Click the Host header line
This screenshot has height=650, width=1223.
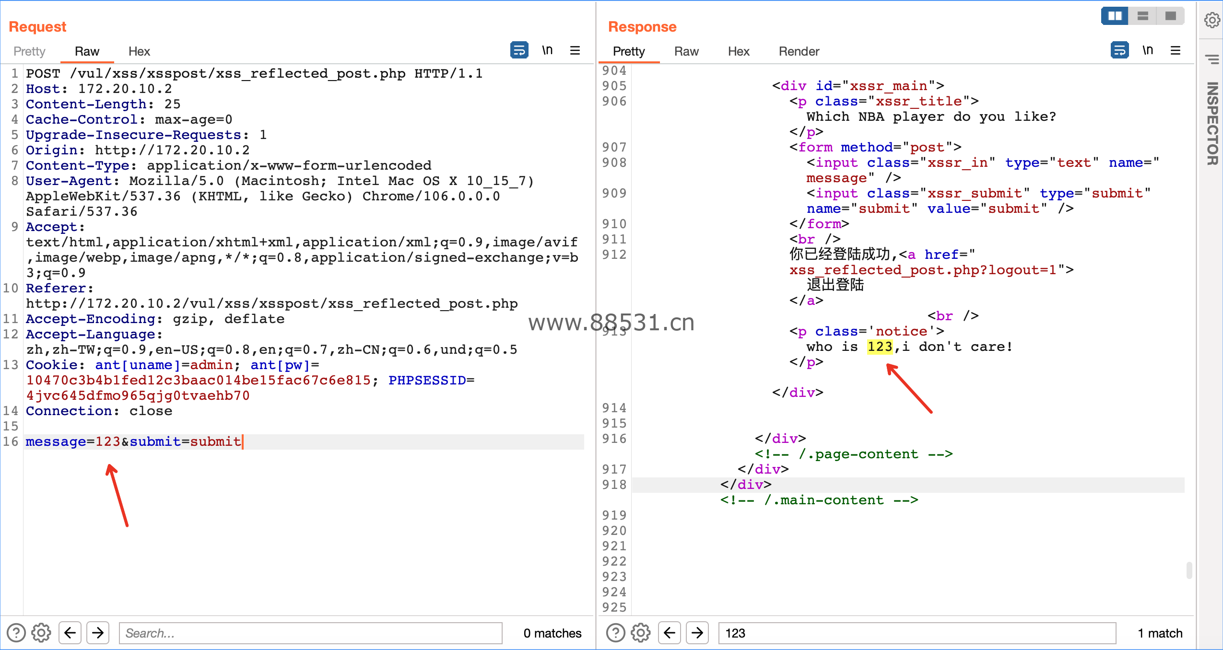coord(99,89)
